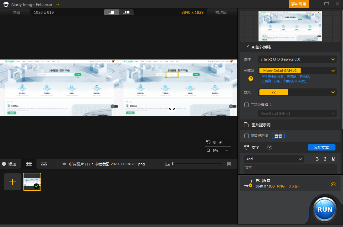Enable the 保留提示词 checkbox
The image size is (343, 227).
[247, 136]
